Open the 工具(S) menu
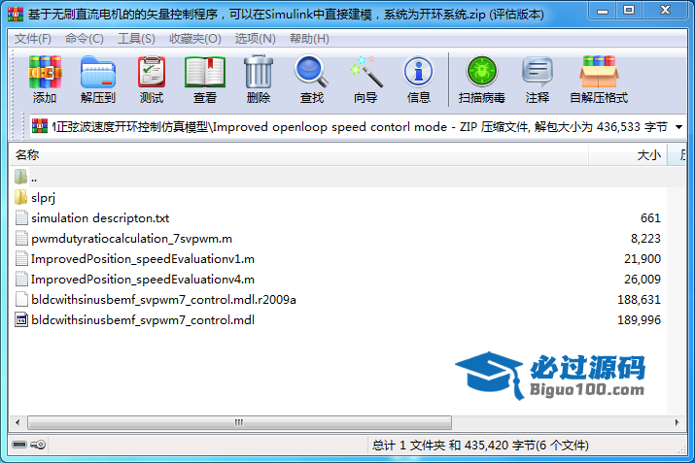The width and height of the screenshot is (695, 463). (136, 39)
